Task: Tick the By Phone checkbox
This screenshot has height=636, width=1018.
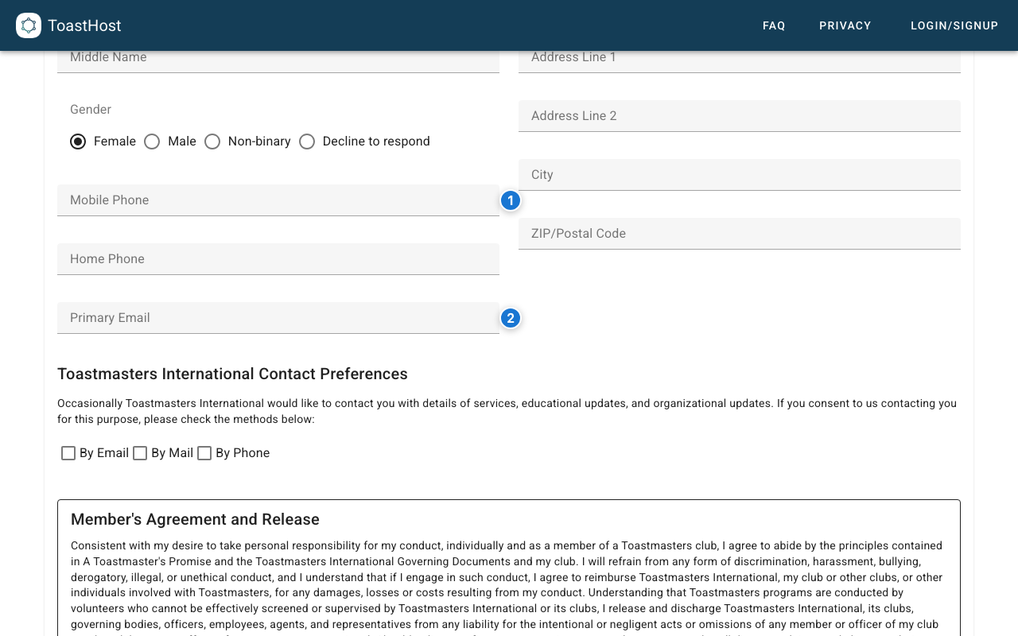Action: [204, 453]
